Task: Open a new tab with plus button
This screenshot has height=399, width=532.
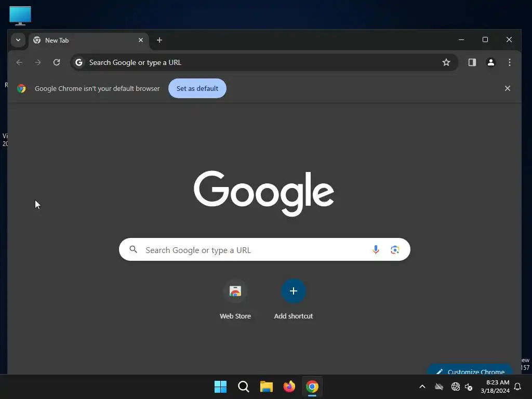Action: pyautogui.click(x=159, y=40)
